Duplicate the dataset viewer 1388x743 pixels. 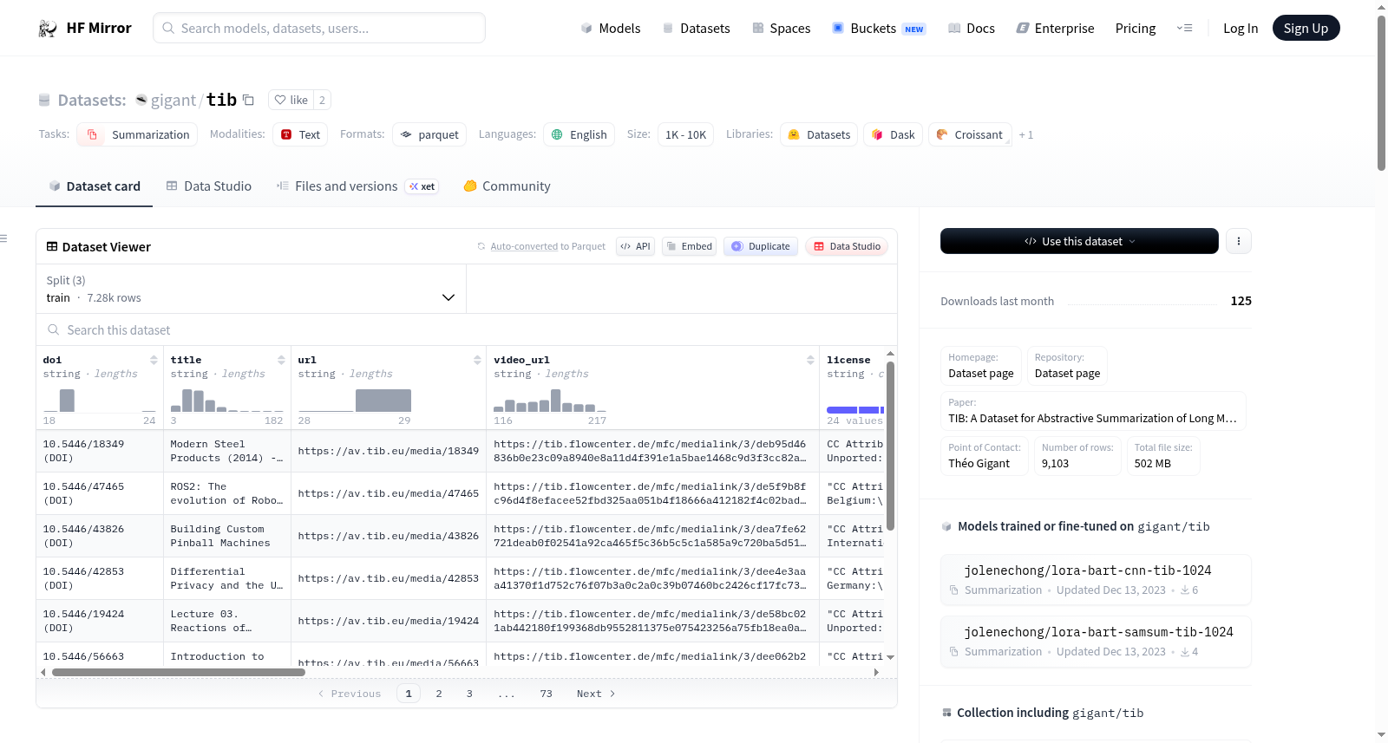[x=760, y=246]
